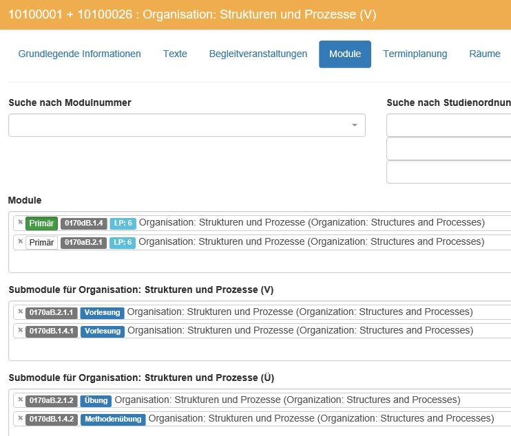Viewport: 511px width, 436px height.
Task: Remove module 0170aB.2.1 with its x icon
Action: [x=20, y=241]
